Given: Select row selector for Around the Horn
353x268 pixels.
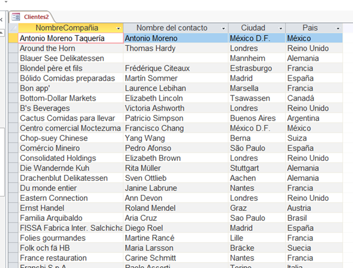Looking at the screenshot, I should point(14,48).
